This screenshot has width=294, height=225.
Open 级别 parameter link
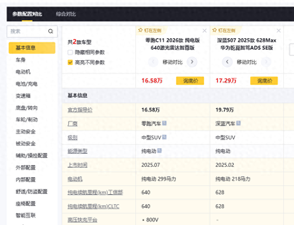[x=73, y=137]
